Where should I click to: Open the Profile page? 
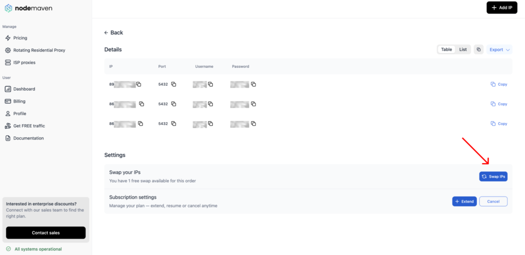[x=19, y=113]
